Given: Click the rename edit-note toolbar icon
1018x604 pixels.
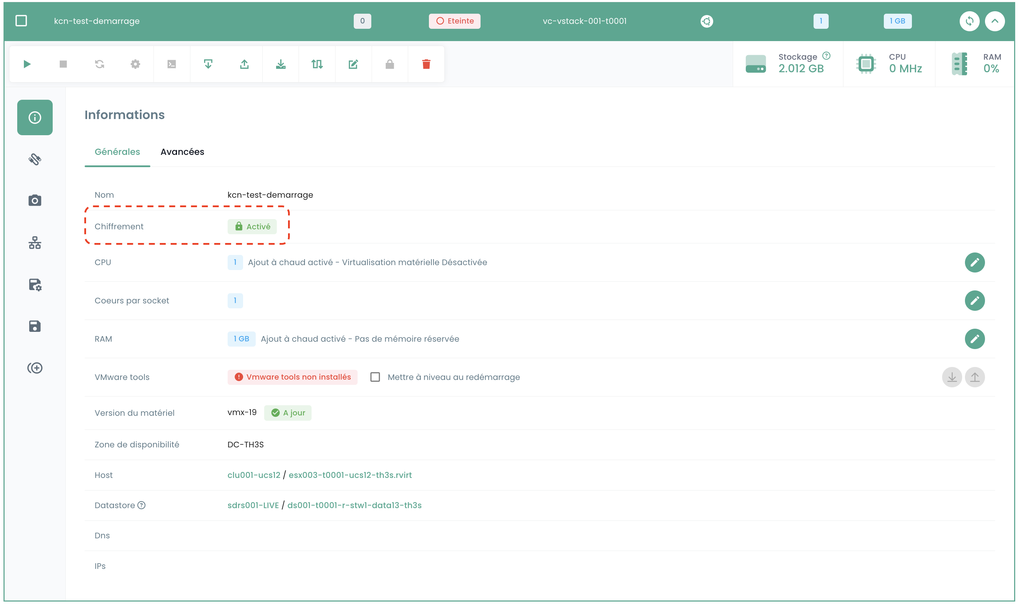Looking at the screenshot, I should coord(353,64).
